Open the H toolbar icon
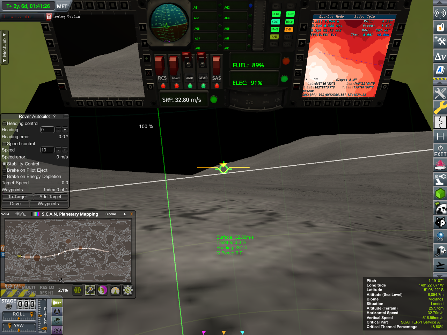 click(440, 136)
